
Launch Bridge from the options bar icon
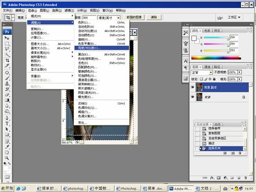[220, 18]
